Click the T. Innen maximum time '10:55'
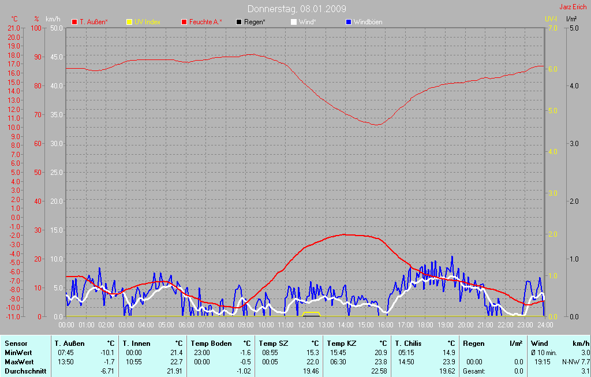591x377 pixels. click(x=134, y=362)
